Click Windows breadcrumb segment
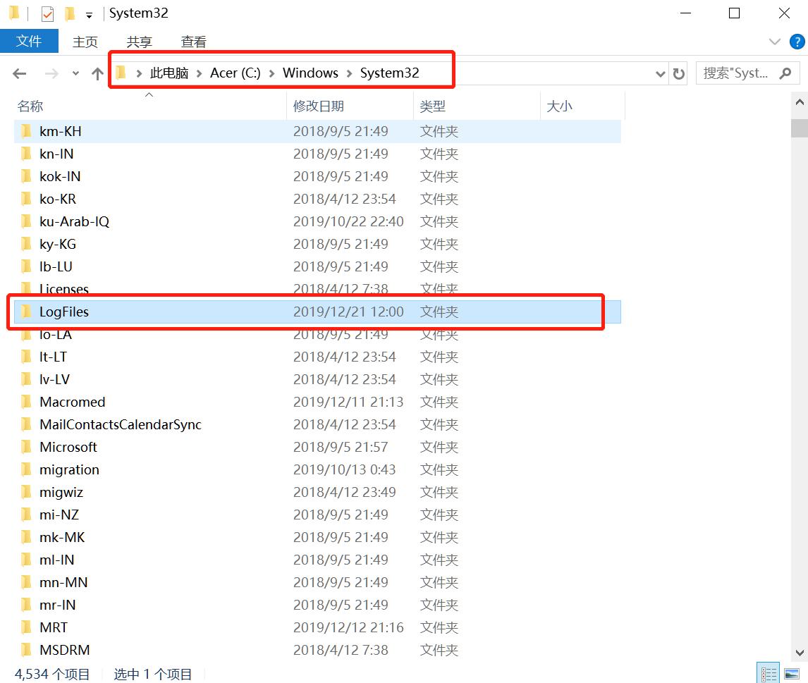 tap(310, 73)
